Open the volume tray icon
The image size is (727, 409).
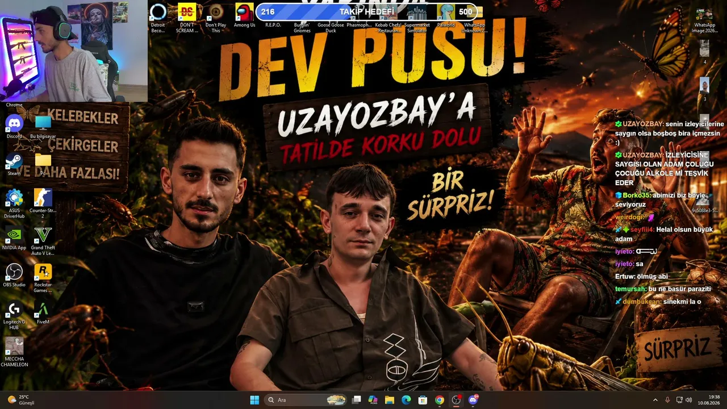689,400
